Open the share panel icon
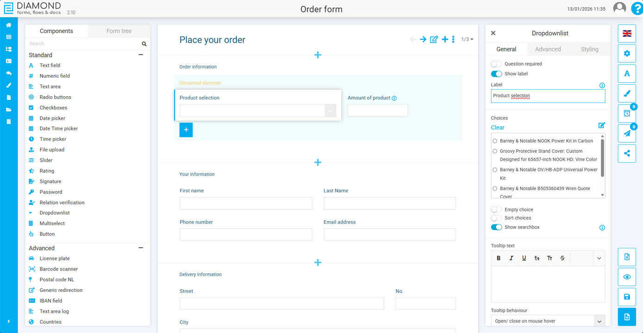This screenshot has height=333, width=643. click(x=627, y=154)
